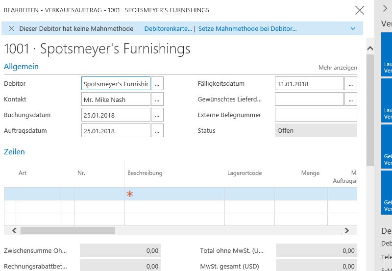Select the Status field showing Offen

point(316,130)
